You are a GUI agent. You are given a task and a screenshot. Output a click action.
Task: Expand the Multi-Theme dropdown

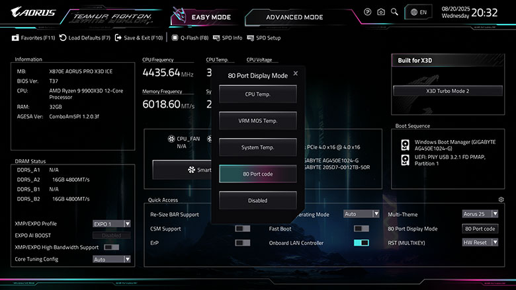click(480, 214)
